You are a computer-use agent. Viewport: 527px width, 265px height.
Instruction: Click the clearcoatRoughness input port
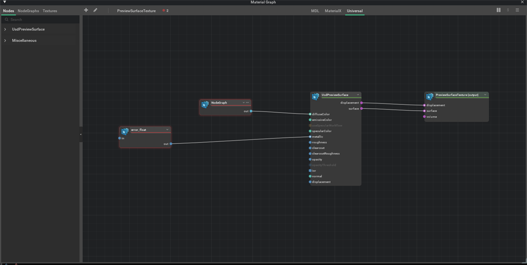click(x=310, y=153)
